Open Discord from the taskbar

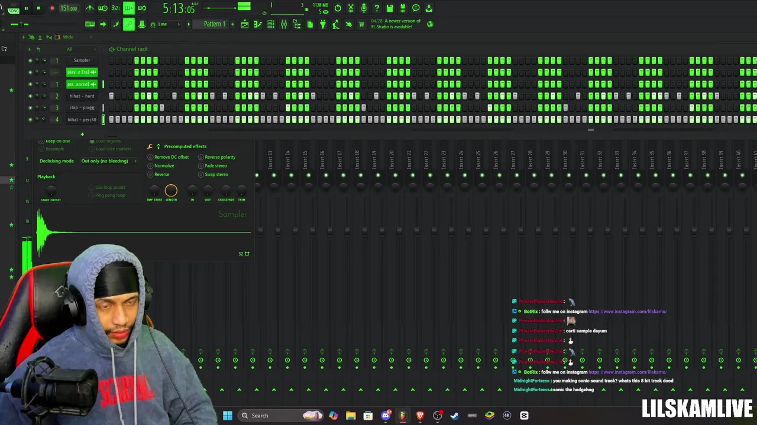(386, 416)
